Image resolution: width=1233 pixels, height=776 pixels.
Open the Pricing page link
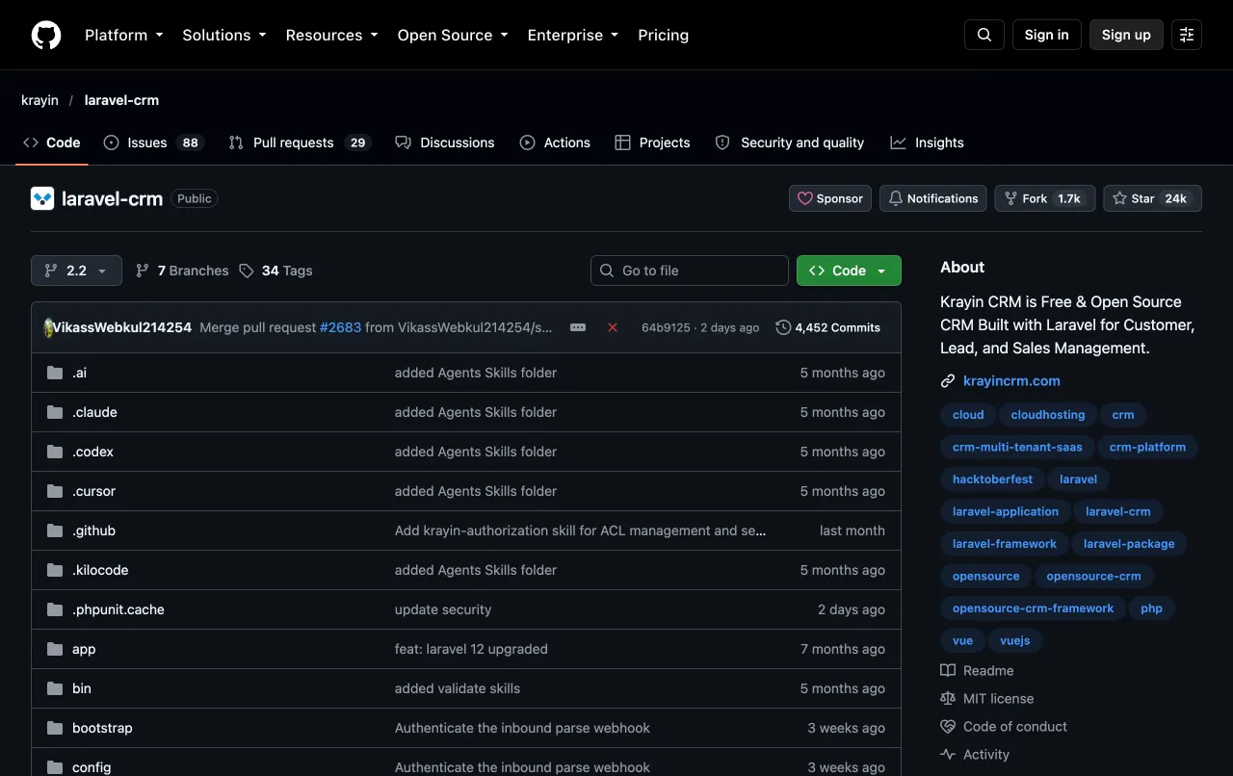pyautogui.click(x=664, y=35)
